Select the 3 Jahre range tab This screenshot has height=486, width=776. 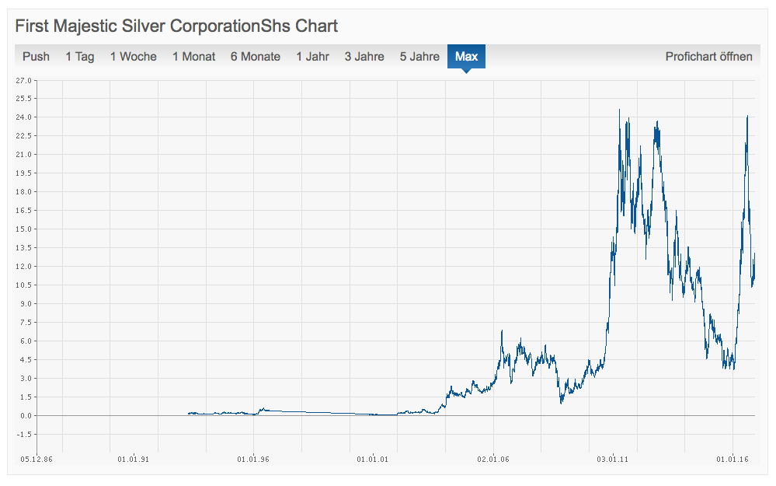(x=364, y=57)
